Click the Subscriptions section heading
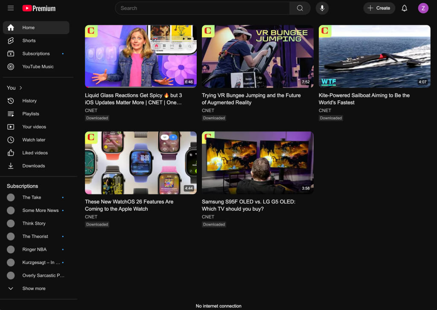The image size is (437, 310). 22,186
